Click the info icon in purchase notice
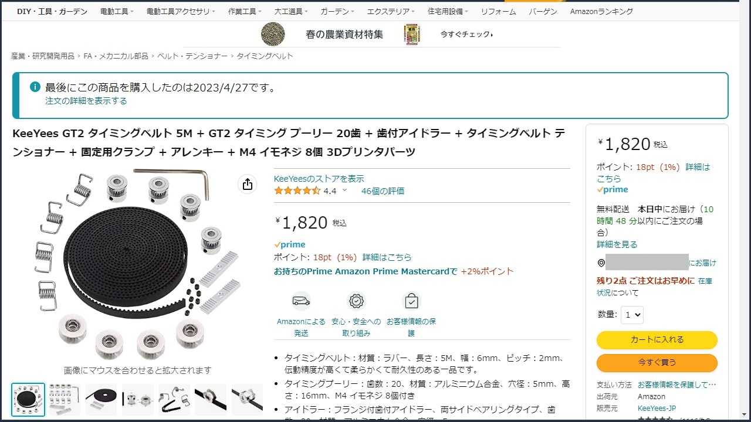This screenshot has height=422, width=751. tap(35, 87)
